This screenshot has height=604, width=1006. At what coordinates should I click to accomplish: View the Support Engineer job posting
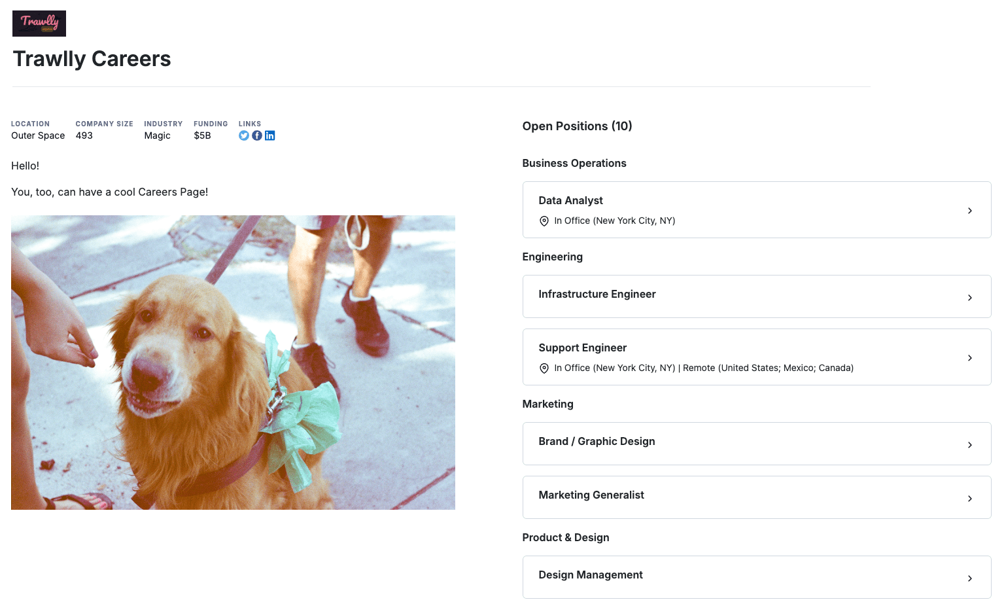click(x=582, y=347)
